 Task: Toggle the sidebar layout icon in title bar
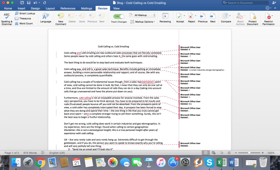[22, 3]
